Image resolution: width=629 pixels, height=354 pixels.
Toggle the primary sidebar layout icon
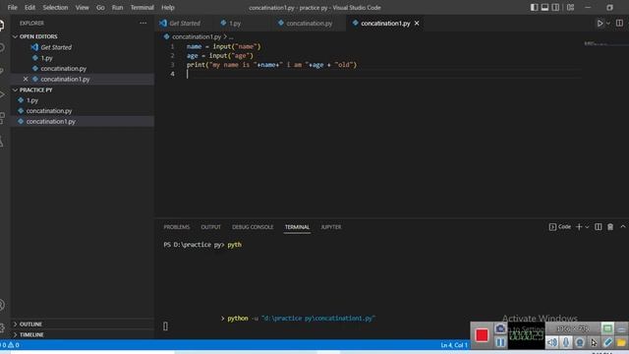click(x=534, y=7)
